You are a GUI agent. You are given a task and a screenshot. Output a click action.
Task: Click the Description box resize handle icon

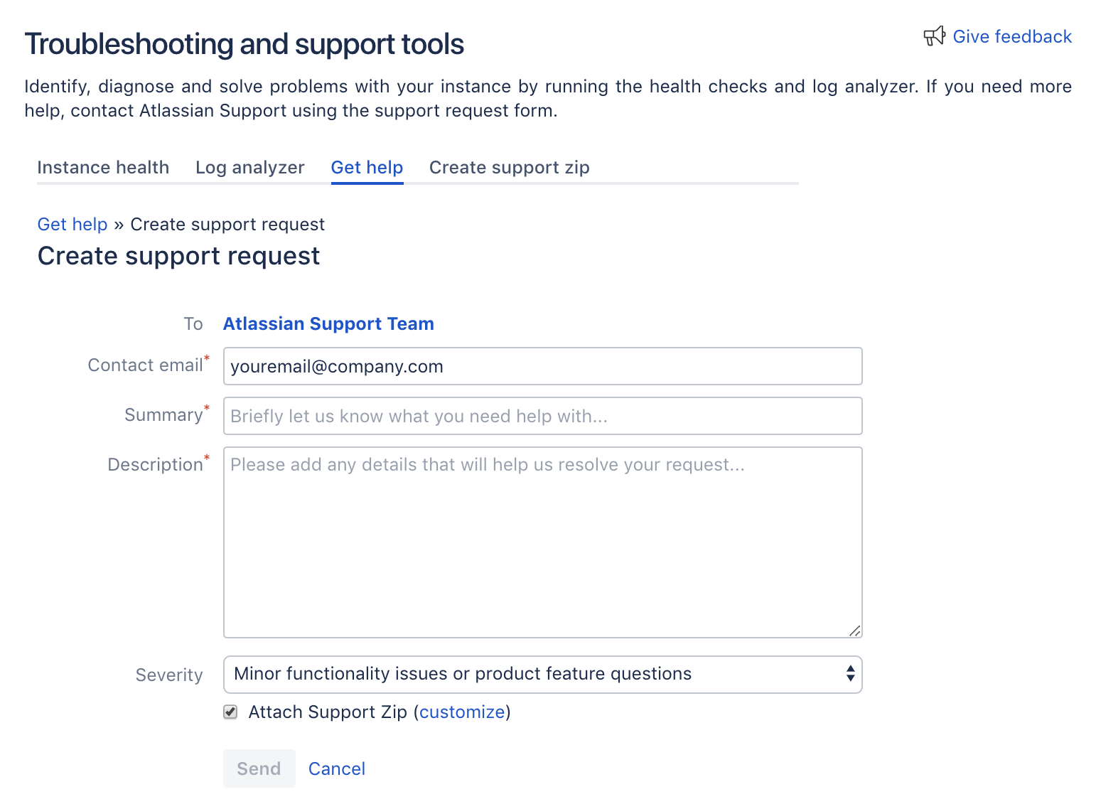coord(856,630)
